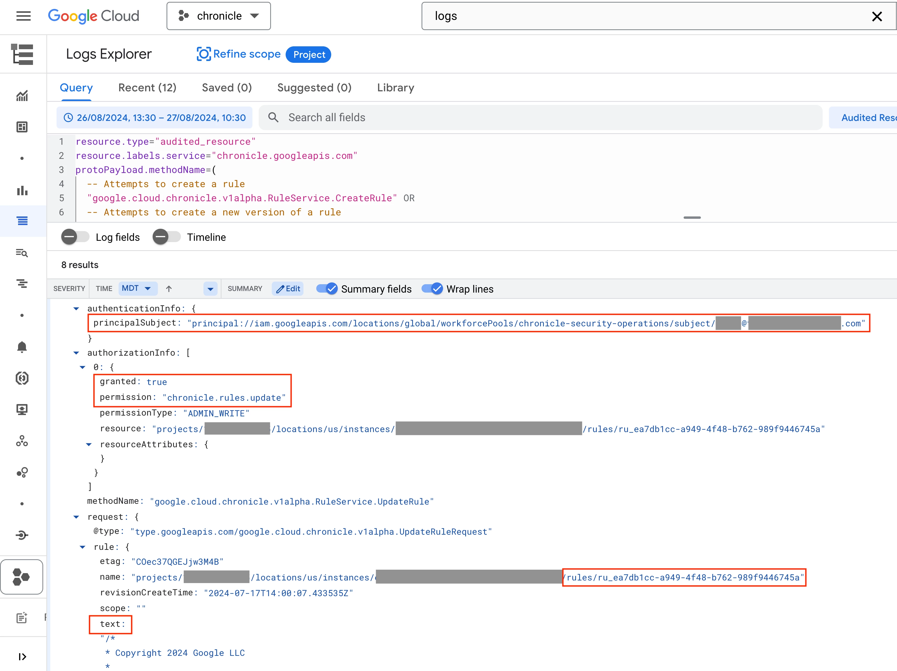Switch to the Saved (0) tab
897x671 pixels.
point(227,88)
